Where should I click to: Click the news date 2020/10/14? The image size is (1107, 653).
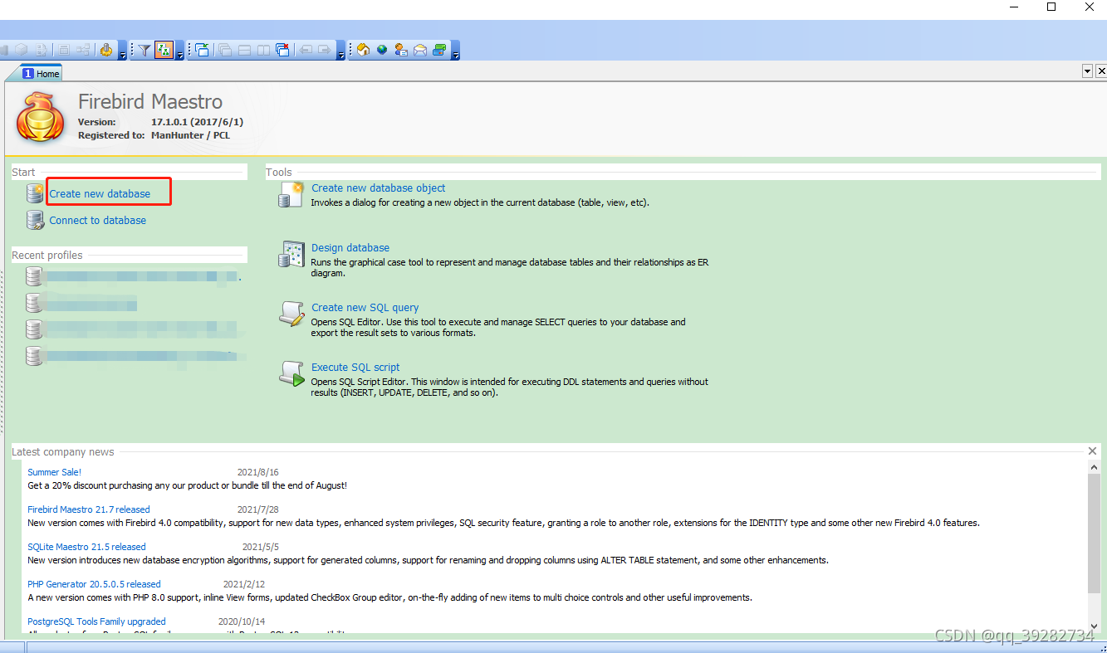tap(242, 621)
